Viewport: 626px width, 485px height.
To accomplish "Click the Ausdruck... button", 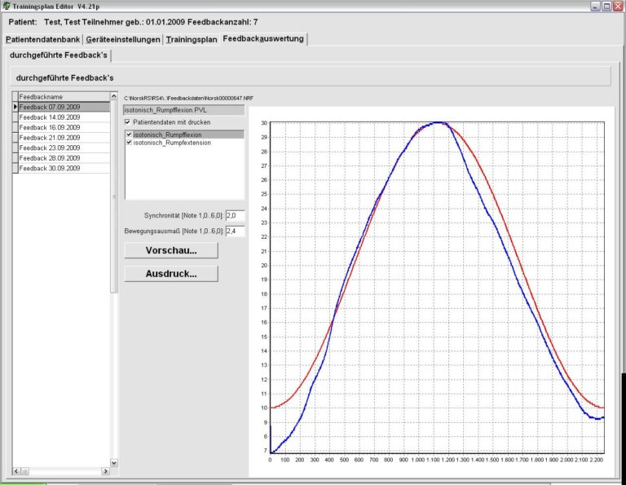I will tap(171, 274).
